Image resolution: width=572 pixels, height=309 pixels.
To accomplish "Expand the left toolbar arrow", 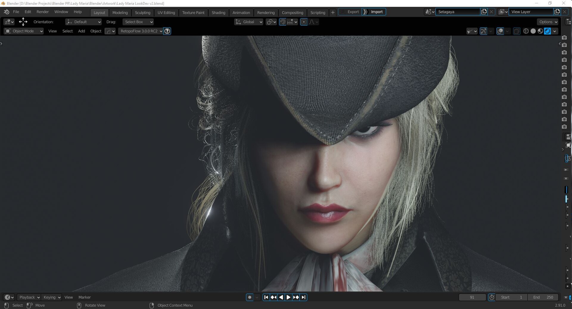I will (1, 44).
